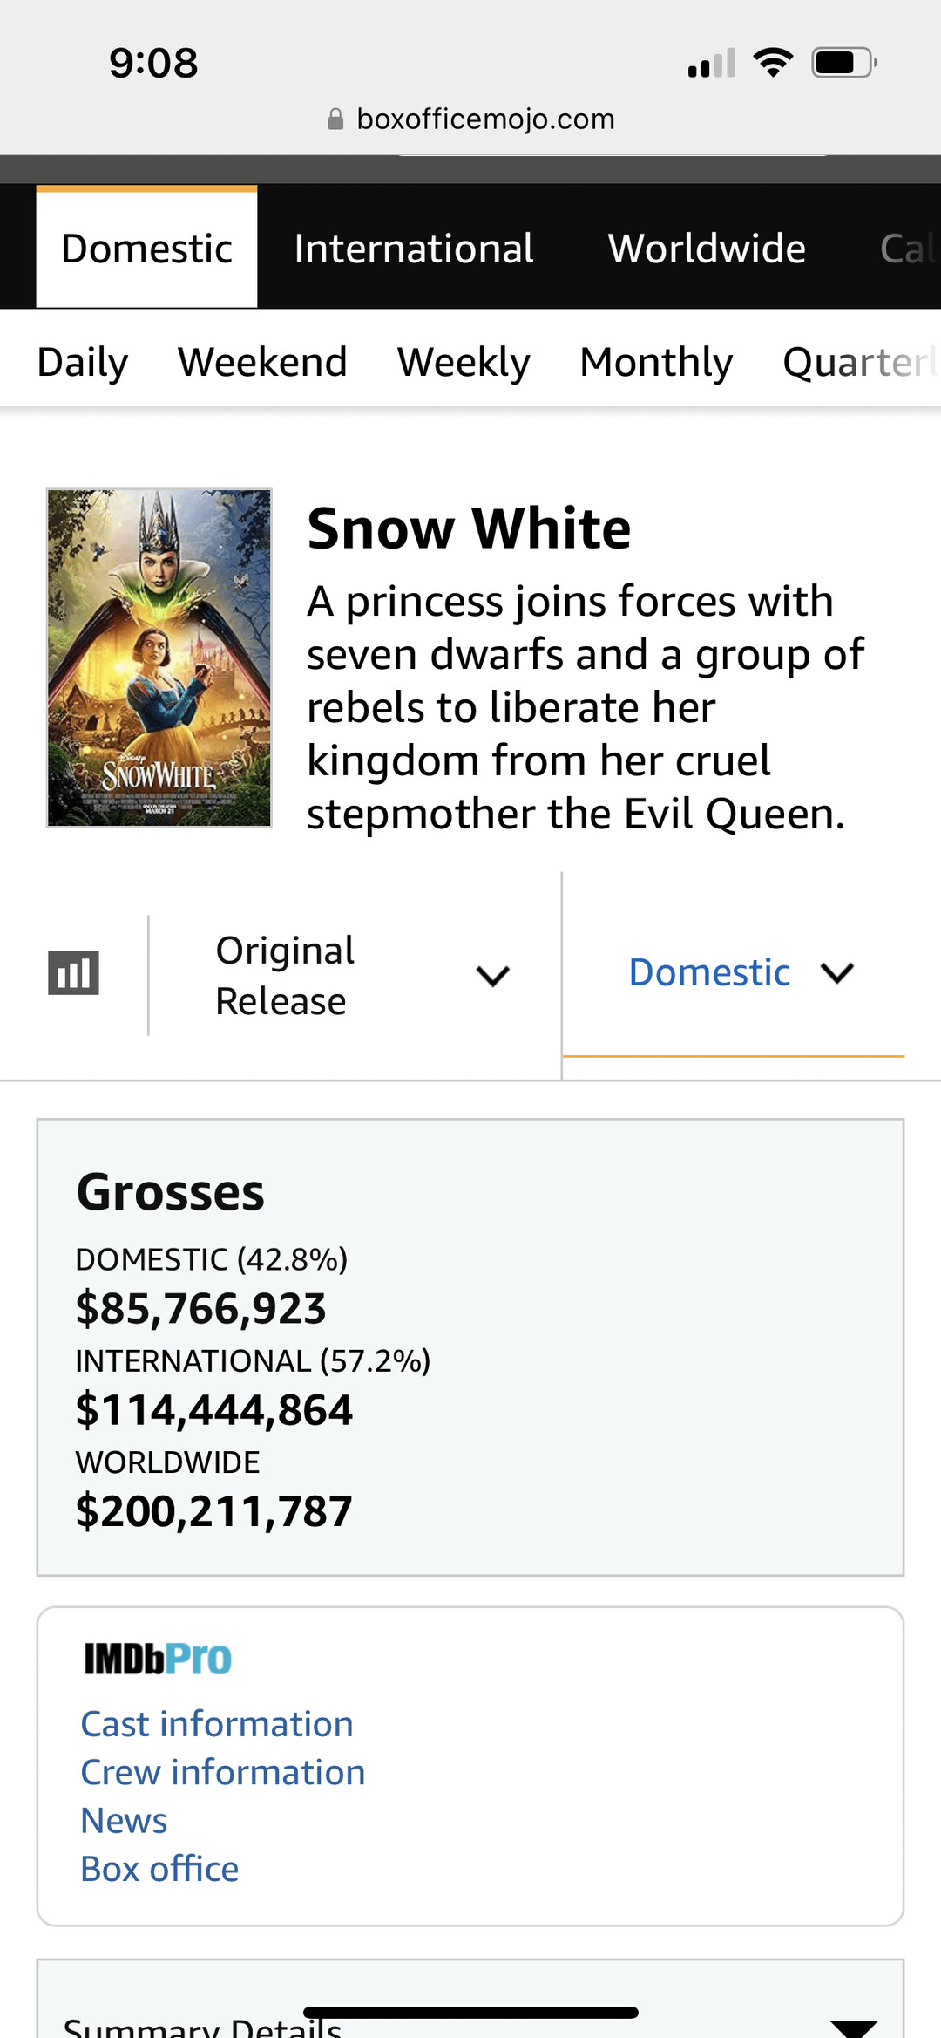Open the Daily chart menu
The width and height of the screenshot is (941, 2038).
point(83,362)
